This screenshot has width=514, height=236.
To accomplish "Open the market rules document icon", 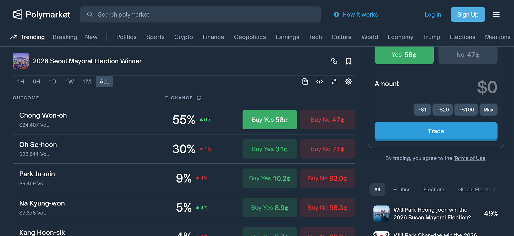I will pos(305,82).
